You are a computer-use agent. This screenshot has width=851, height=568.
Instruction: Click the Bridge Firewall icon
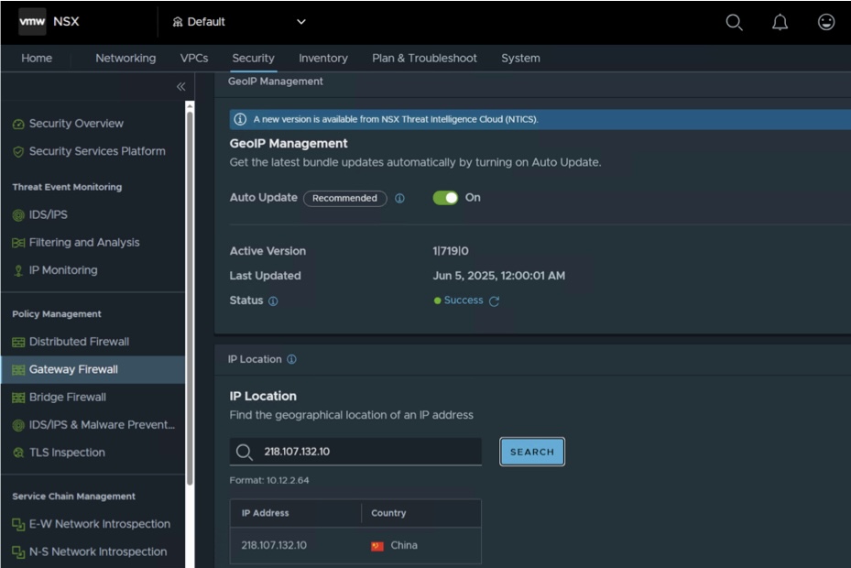point(18,398)
